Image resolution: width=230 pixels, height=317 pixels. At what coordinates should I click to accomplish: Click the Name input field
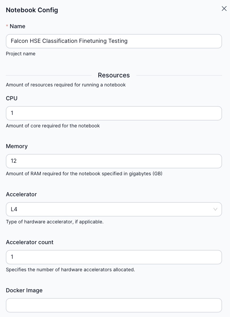pyautogui.click(x=114, y=41)
